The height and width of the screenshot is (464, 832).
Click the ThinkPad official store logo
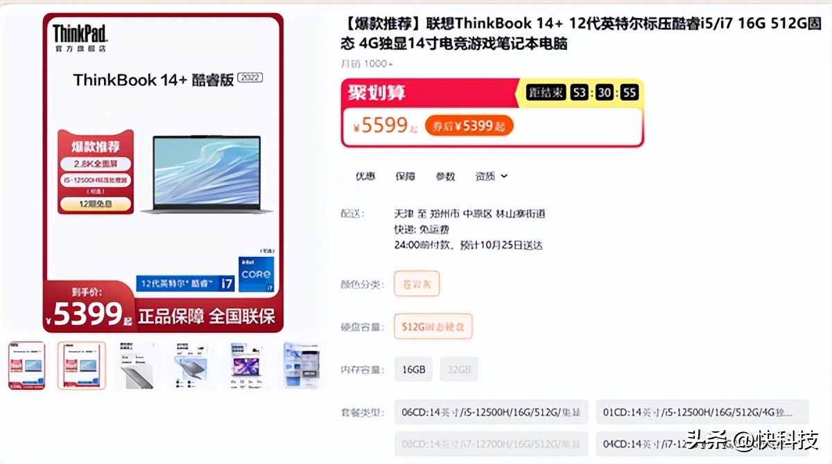(80, 38)
